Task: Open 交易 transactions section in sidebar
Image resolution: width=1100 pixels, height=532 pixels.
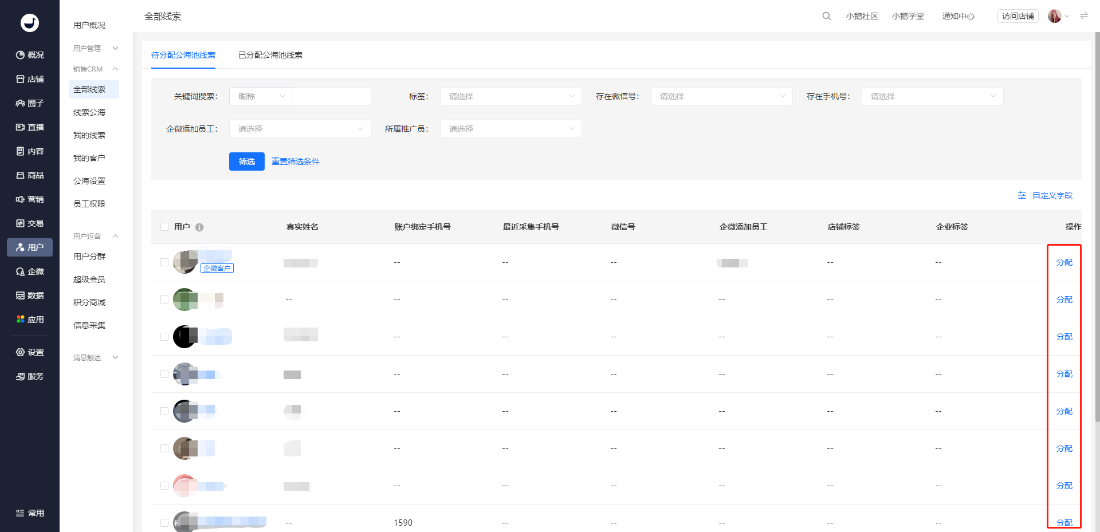Action: click(30, 223)
